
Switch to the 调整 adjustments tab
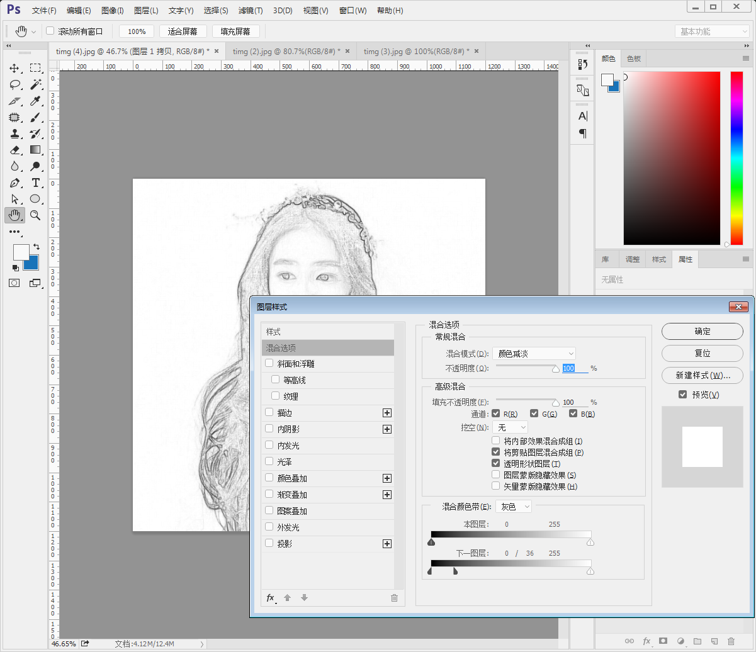[x=633, y=259]
